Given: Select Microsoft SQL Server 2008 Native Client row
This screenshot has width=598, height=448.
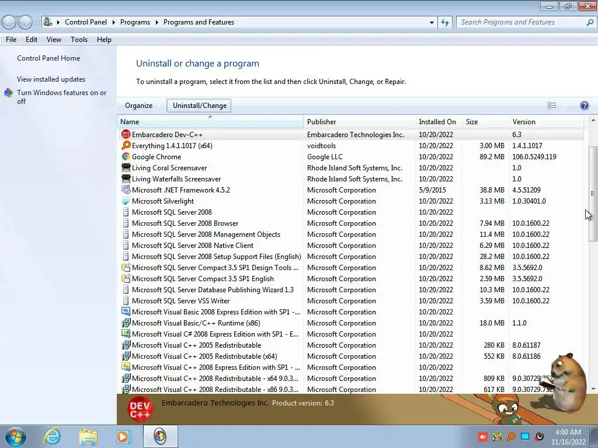Looking at the screenshot, I should tap(350, 246).
